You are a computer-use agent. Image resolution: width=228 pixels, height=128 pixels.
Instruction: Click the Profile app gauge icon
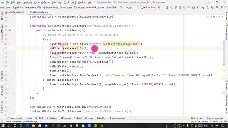189,7
